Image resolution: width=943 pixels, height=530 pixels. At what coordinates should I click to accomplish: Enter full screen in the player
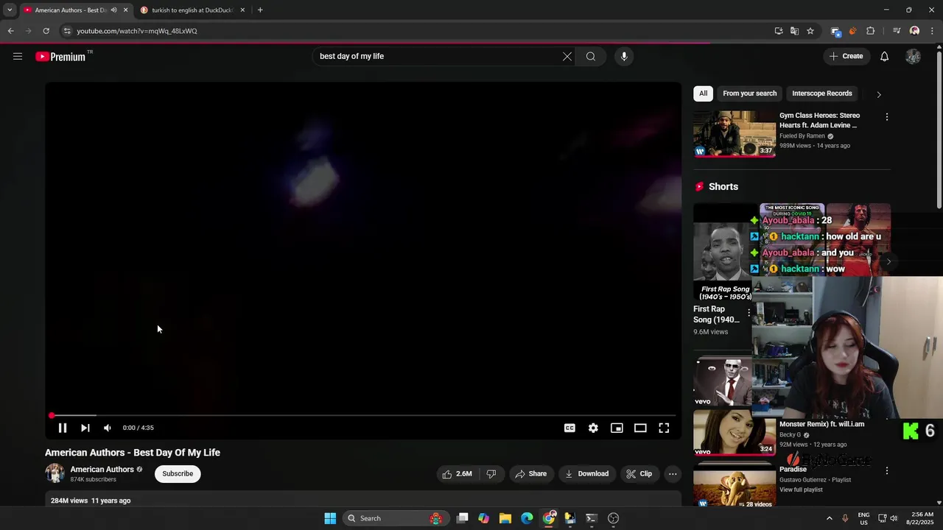664,428
